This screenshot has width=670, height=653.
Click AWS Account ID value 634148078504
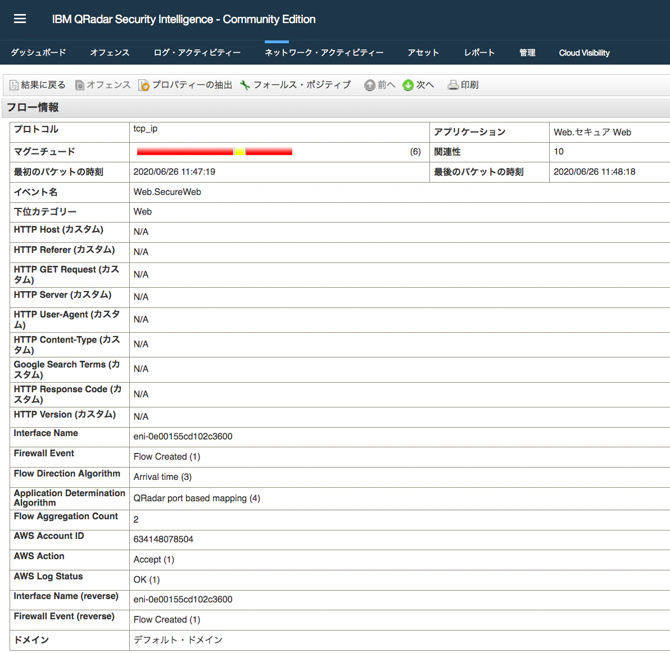[163, 539]
